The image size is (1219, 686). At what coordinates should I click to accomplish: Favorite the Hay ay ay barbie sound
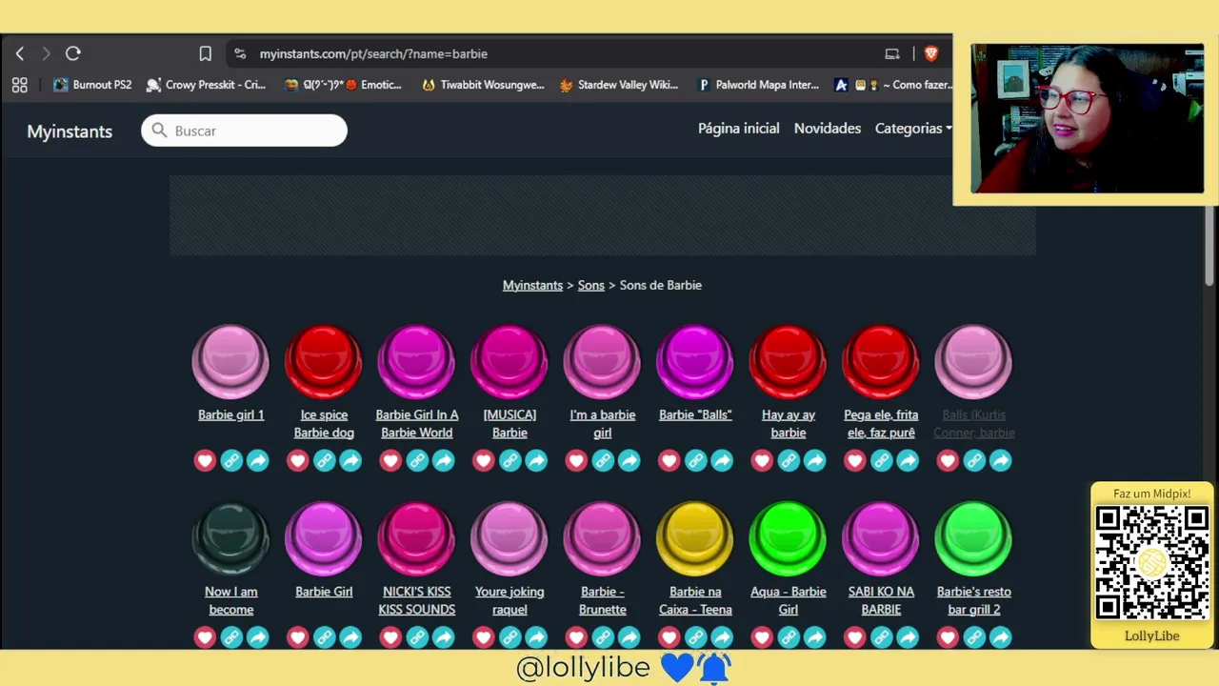tap(762, 461)
